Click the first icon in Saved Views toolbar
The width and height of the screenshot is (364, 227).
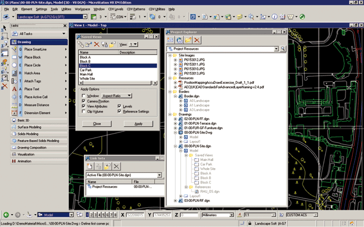[x=81, y=44]
